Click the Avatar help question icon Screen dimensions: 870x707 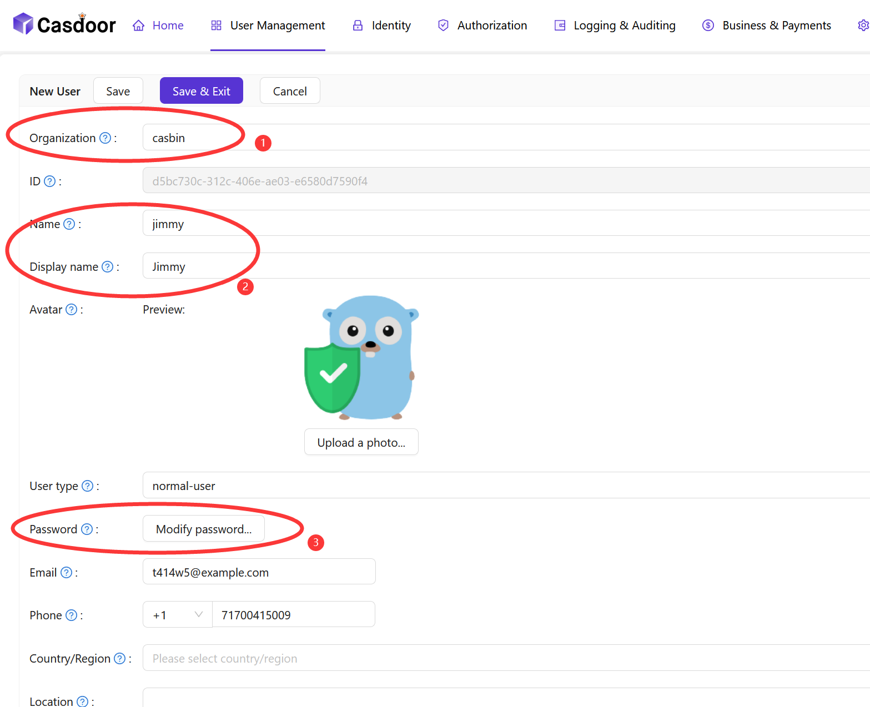72,310
